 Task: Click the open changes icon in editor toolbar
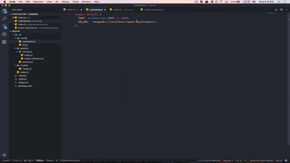276,10
